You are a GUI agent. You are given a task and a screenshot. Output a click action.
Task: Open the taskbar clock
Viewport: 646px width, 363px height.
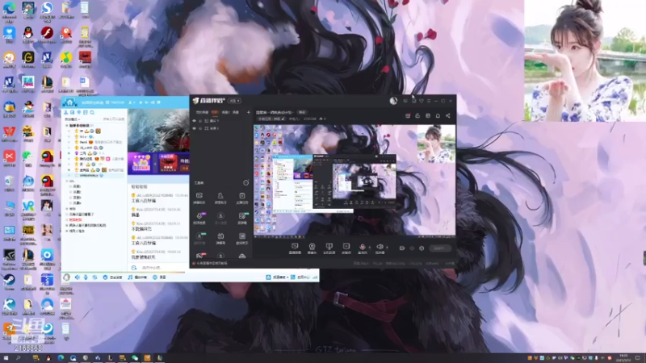pos(623,357)
